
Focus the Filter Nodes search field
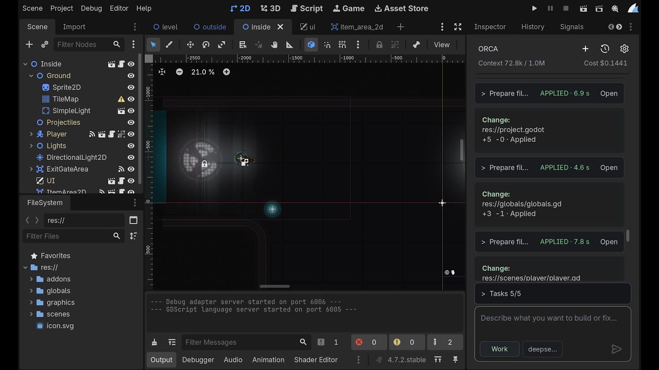pyautogui.click(x=89, y=45)
